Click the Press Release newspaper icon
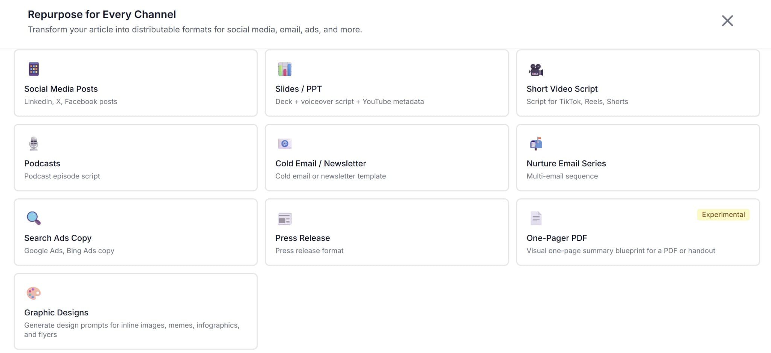The width and height of the screenshot is (771, 353). coord(285,218)
